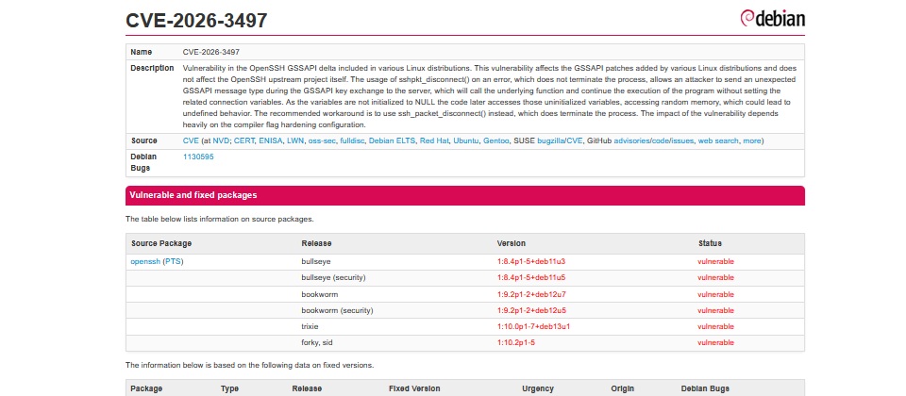Open the openssh source package link
The image size is (906, 396).
point(145,262)
